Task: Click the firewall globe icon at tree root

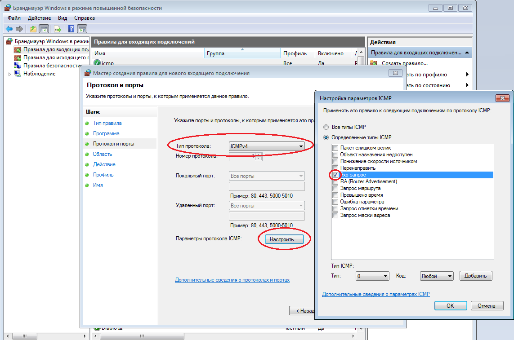Action: coord(9,41)
